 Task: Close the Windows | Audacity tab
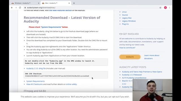[x=38, y=3]
